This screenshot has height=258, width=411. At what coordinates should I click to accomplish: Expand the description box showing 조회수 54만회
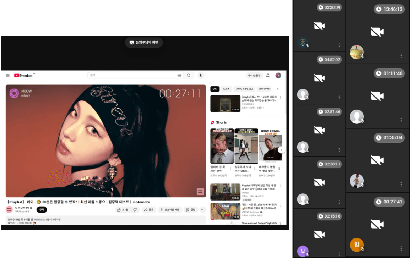pyautogui.click(x=106, y=220)
